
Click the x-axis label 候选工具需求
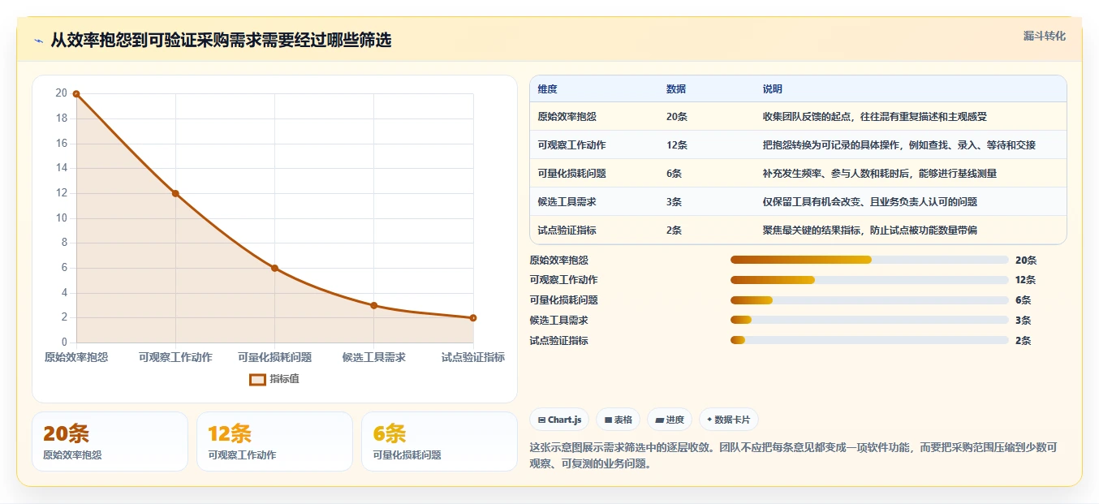pos(374,358)
